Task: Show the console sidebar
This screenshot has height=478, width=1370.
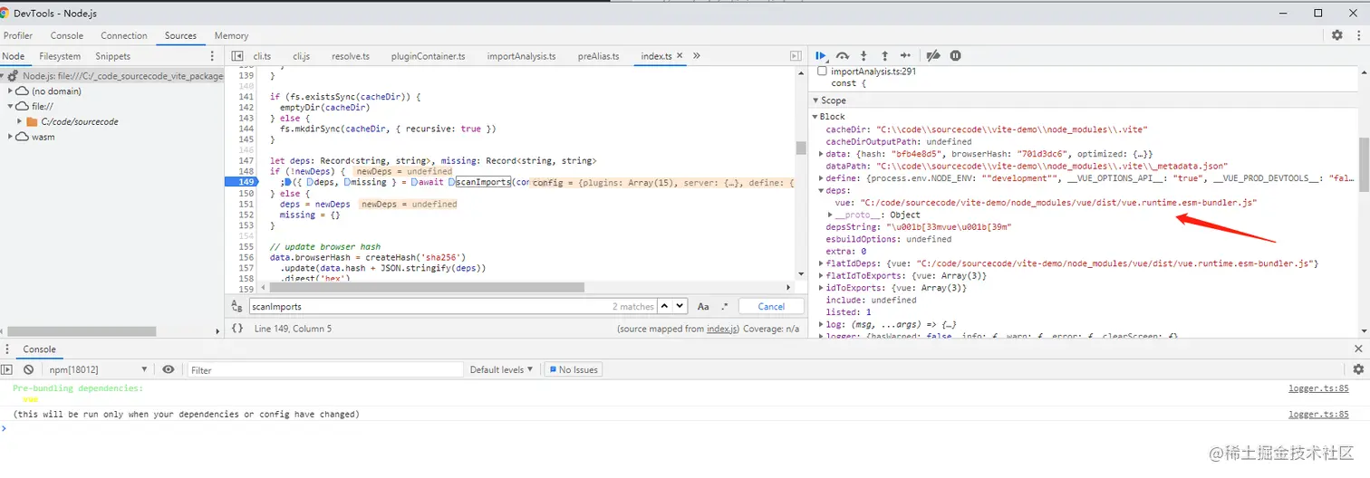Action: [7, 369]
